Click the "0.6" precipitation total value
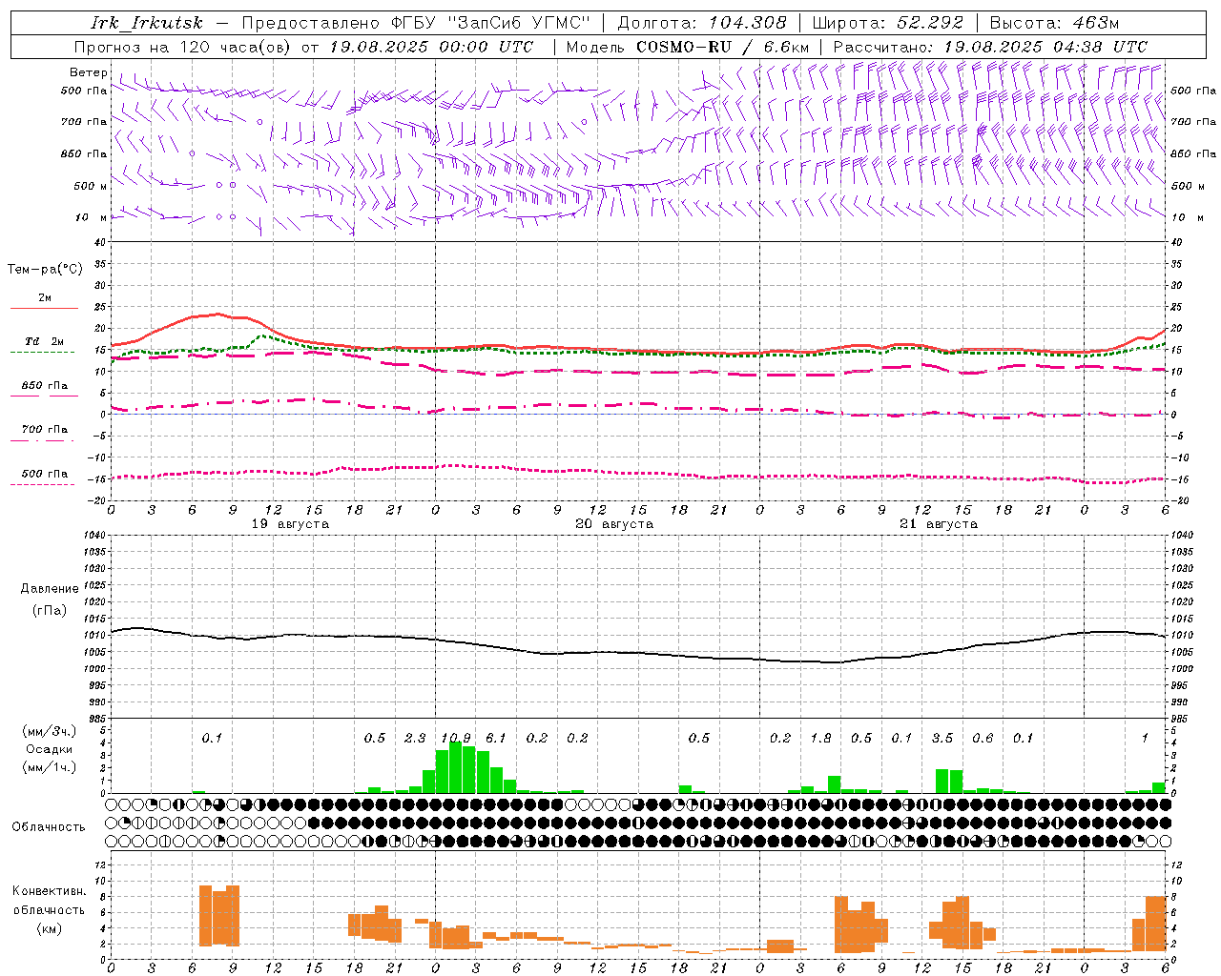Viewport: 1221px width, 976px height. 983,738
